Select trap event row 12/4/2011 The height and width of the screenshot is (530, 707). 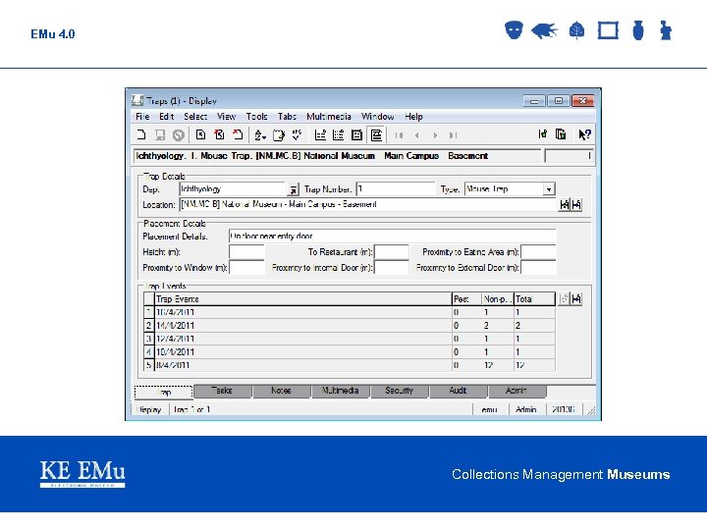pos(350,339)
